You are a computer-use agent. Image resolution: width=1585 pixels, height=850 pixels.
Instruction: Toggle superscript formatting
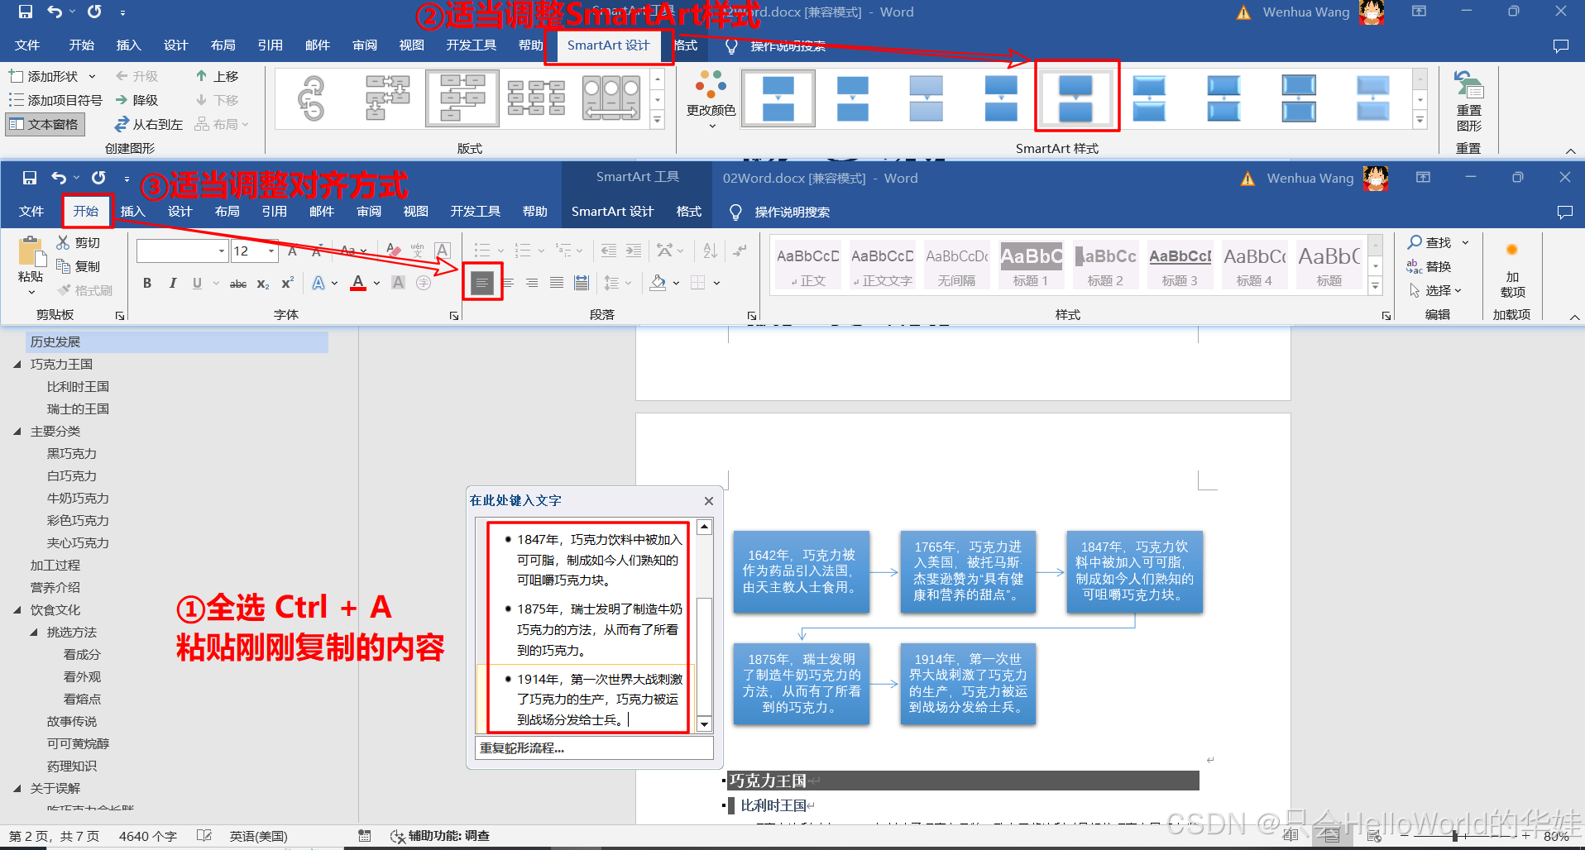point(288,283)
